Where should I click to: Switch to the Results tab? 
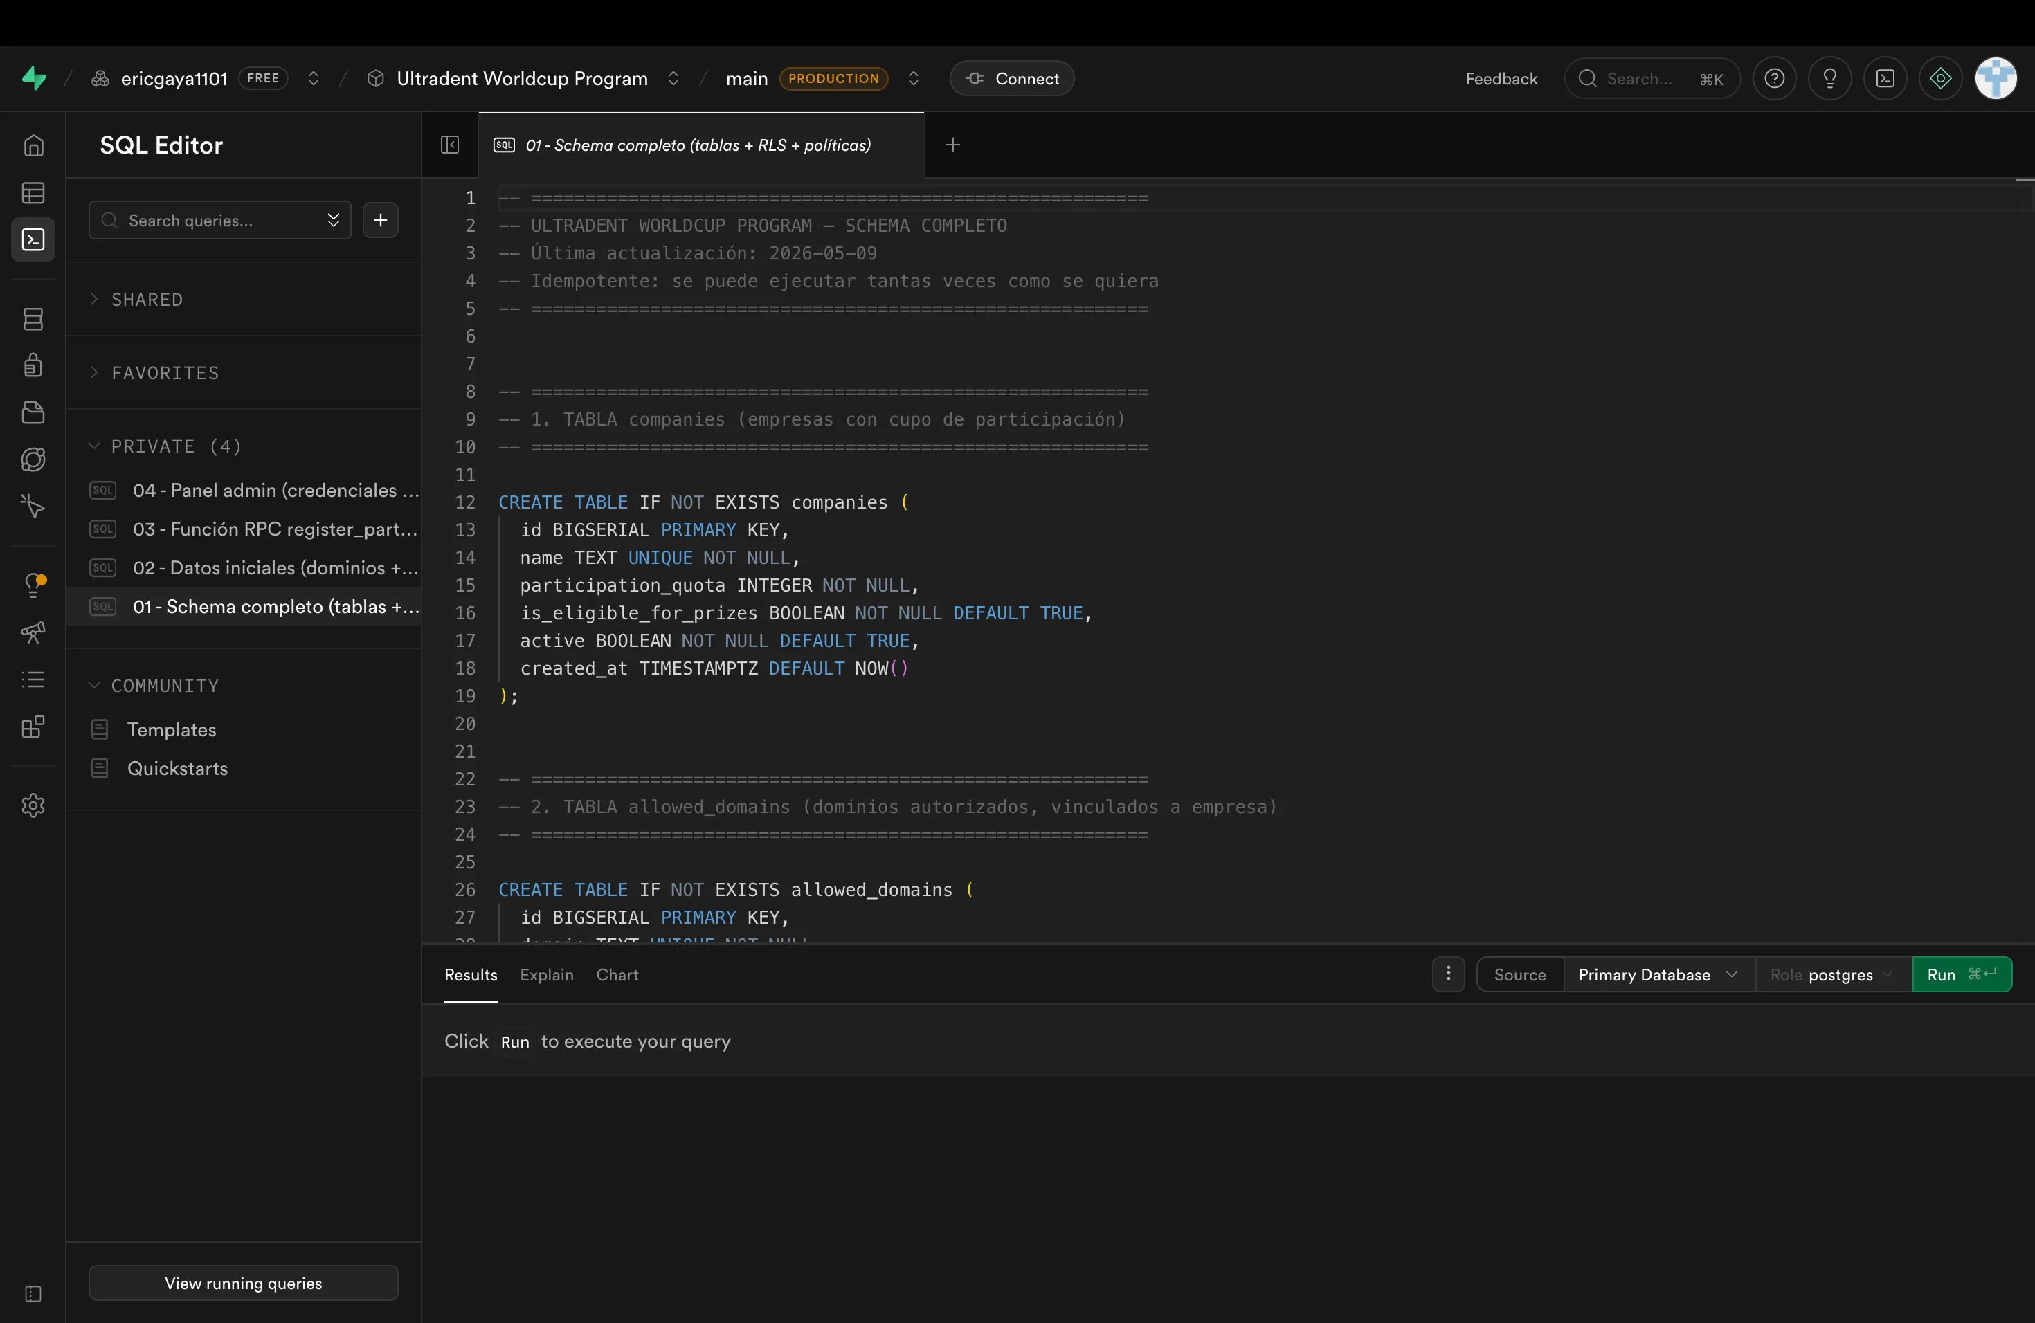tap(471, 975)
